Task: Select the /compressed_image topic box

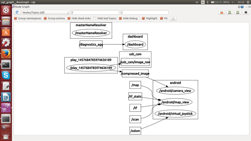Action: pyautogui.click(x=135, y=73)
